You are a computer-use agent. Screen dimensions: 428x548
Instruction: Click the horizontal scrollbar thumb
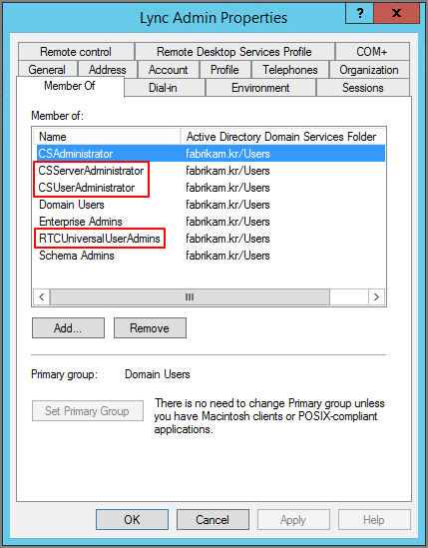tap(190, 297)
